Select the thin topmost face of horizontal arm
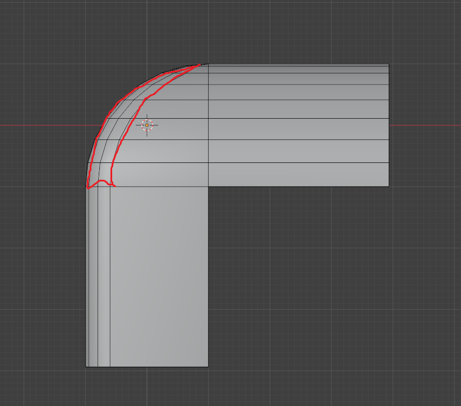461x406 pixels. pyautogui.click(x=298, y=68)
